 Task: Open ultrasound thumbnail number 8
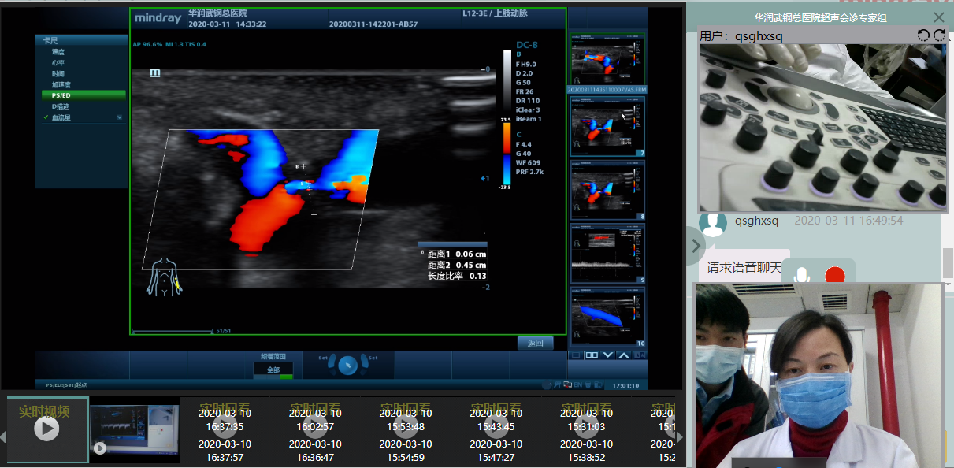(607, 189)
